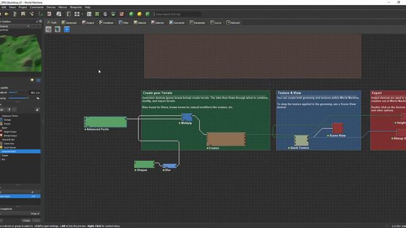The width and height of the screenshot is (406, 228).
Task: Select the Parameter device tab
Action: (197, 23)
